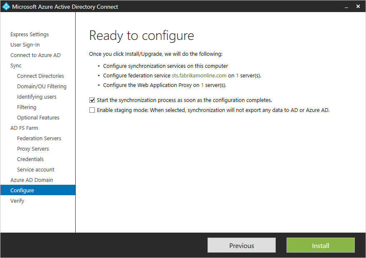Screen dimensions: 366x258
Task: Open the Filtering step
Action: point(27,107)
